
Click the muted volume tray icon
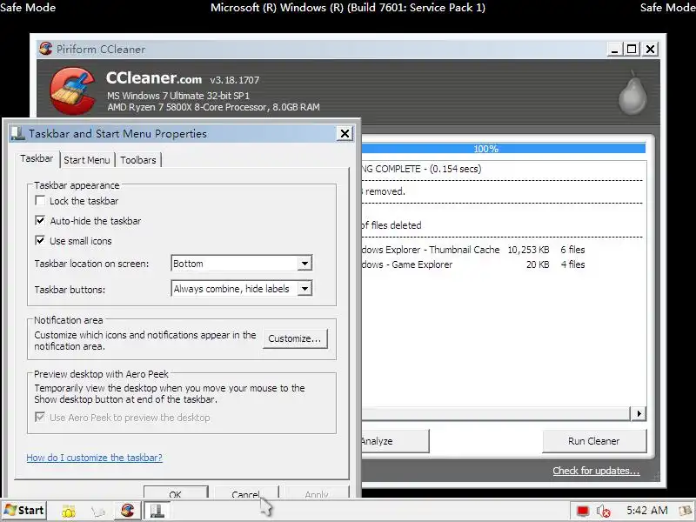[x=604, y=511]
